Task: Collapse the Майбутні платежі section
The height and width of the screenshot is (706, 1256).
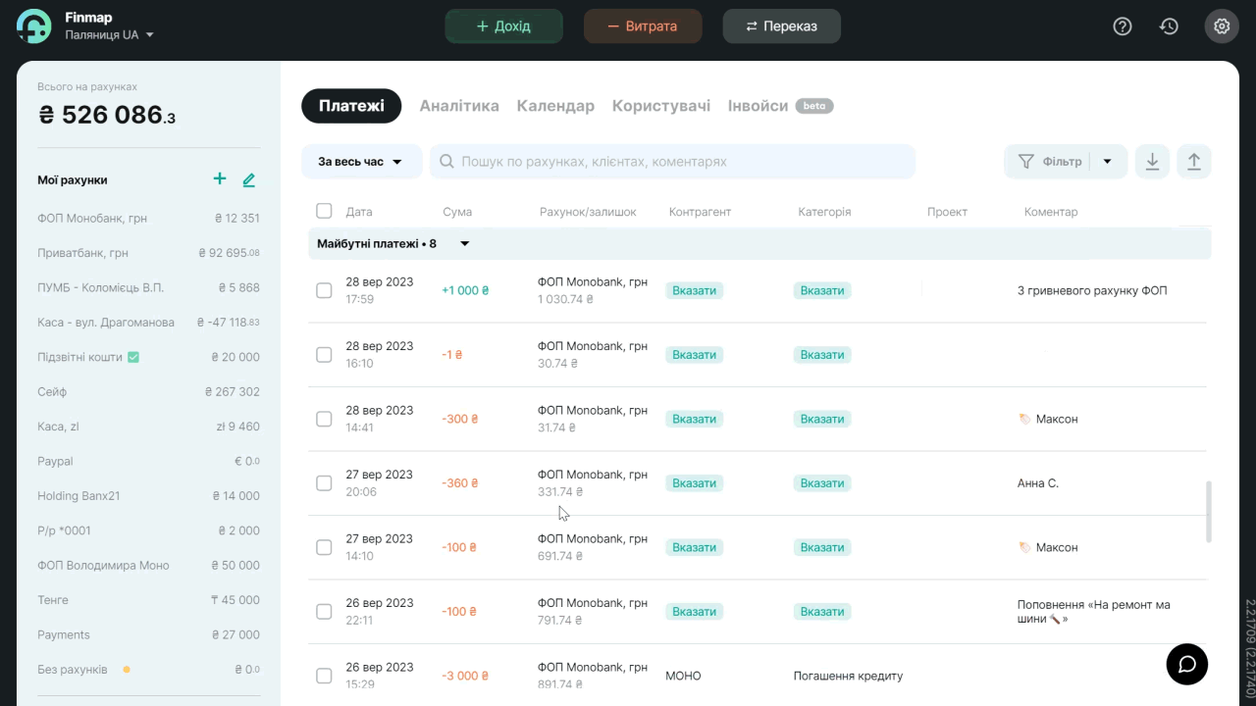Action: 465,243
